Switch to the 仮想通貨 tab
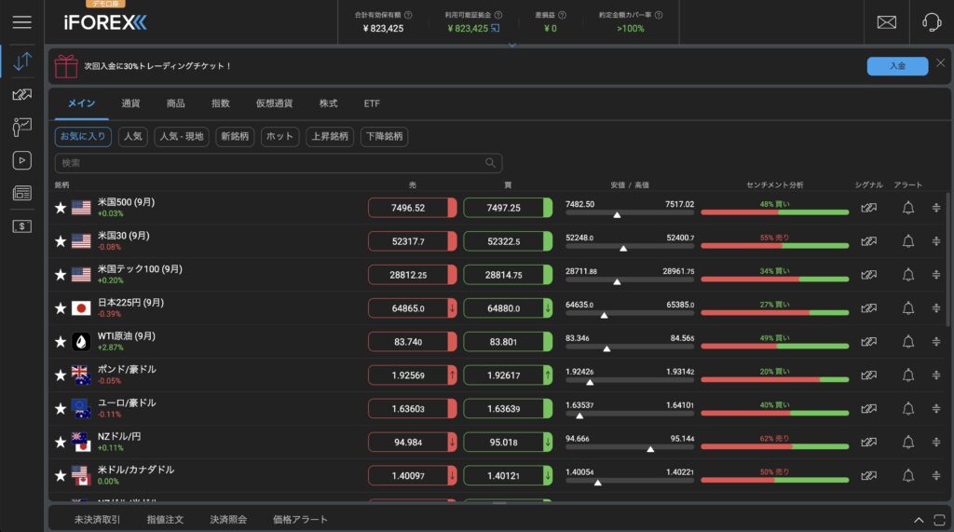 [274, 103]
